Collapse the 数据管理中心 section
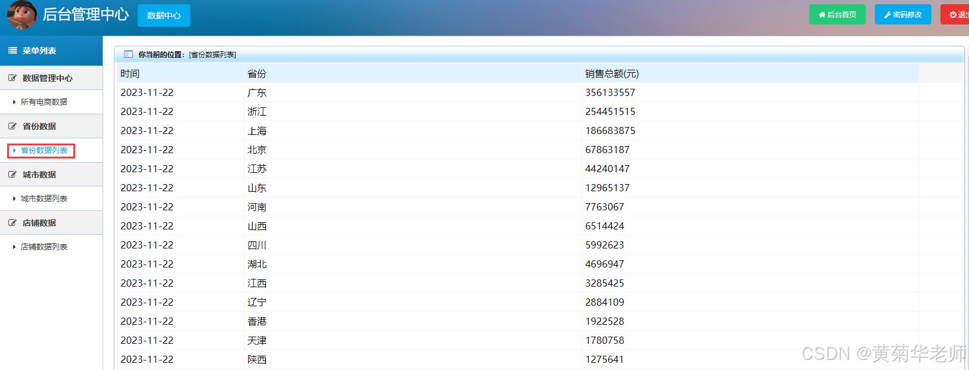The image size is (969, 370). click(x=51, y=78)
